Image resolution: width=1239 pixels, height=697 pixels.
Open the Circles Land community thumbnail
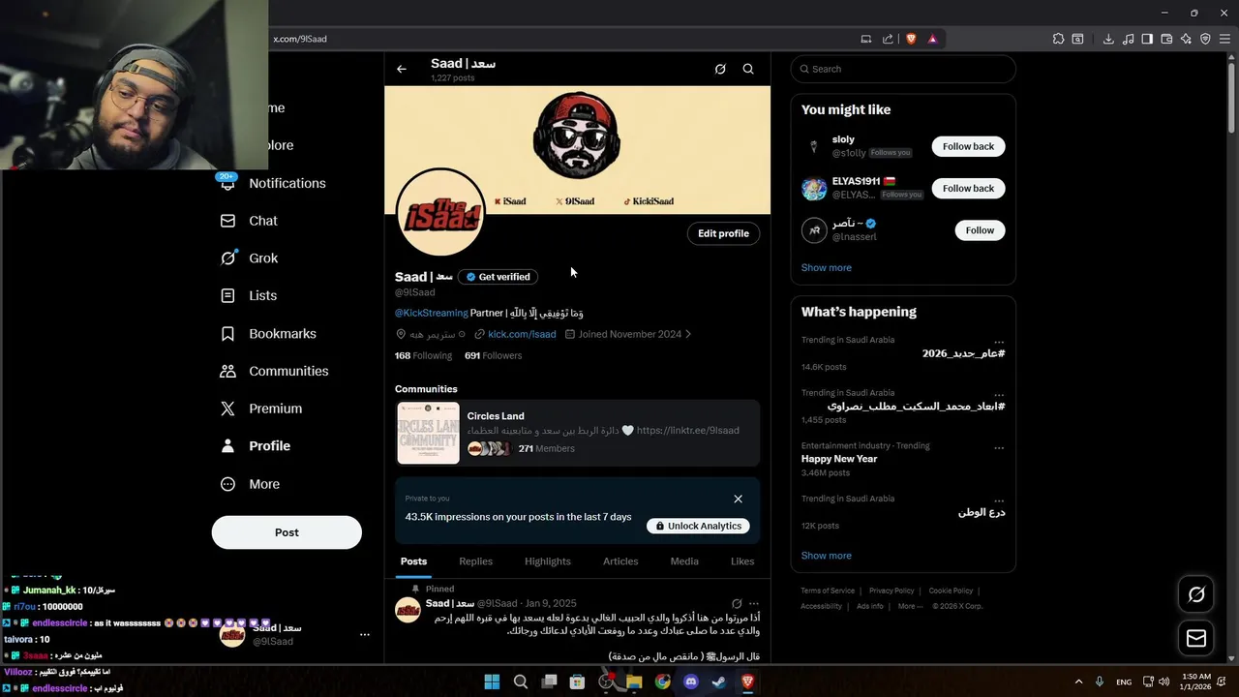click(428, 433)
